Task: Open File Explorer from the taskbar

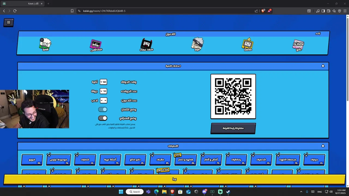Action: (164, 192)
